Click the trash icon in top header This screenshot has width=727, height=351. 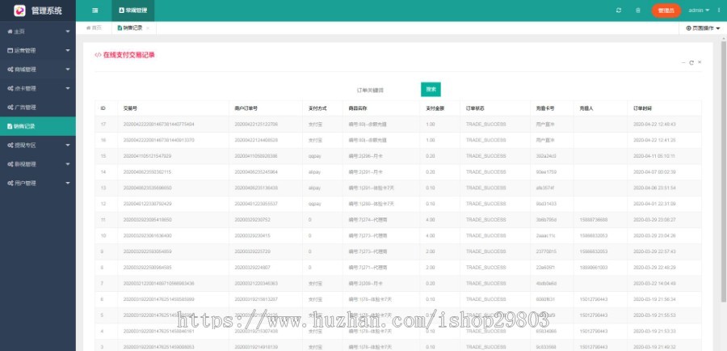638,11
